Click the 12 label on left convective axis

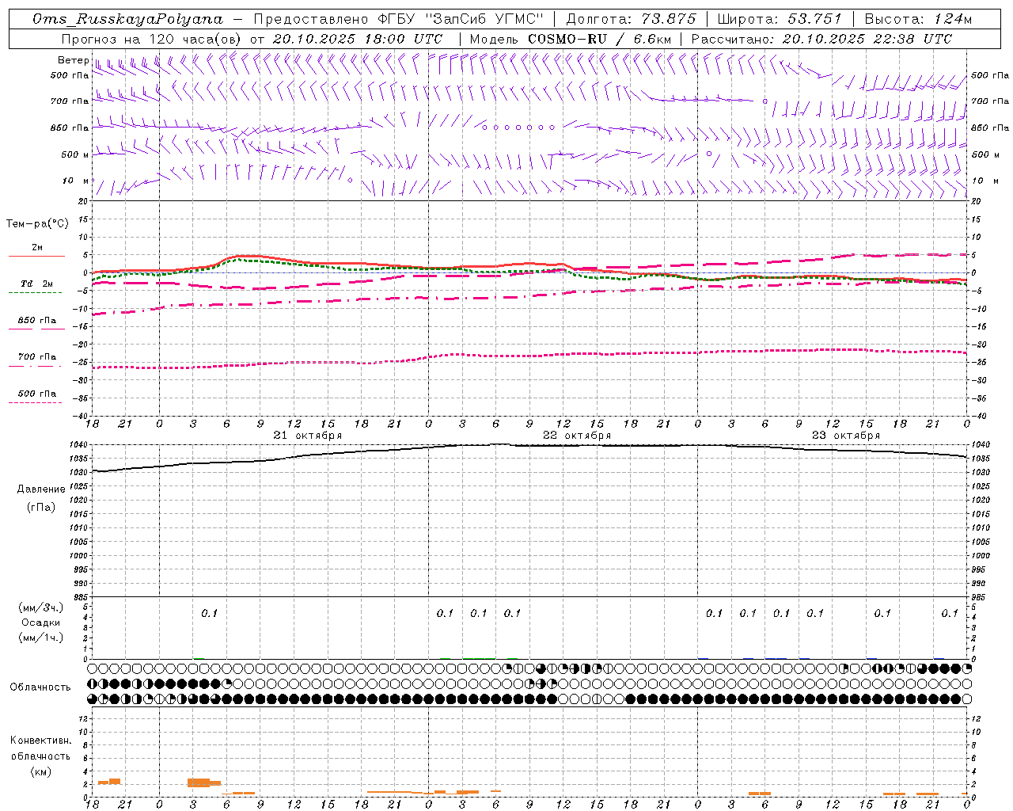(83, 719)
